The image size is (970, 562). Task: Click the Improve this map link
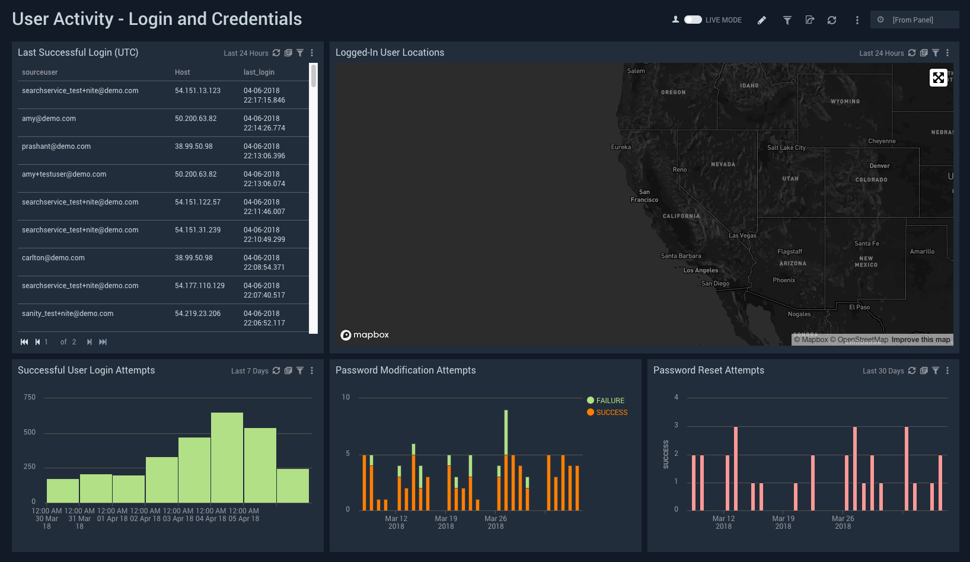[x=920, y=340]
